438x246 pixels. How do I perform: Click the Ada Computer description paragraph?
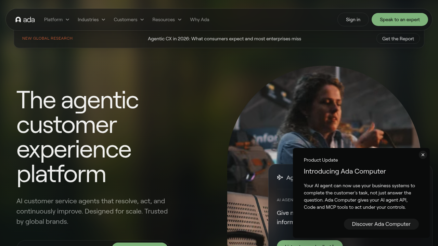359,196
